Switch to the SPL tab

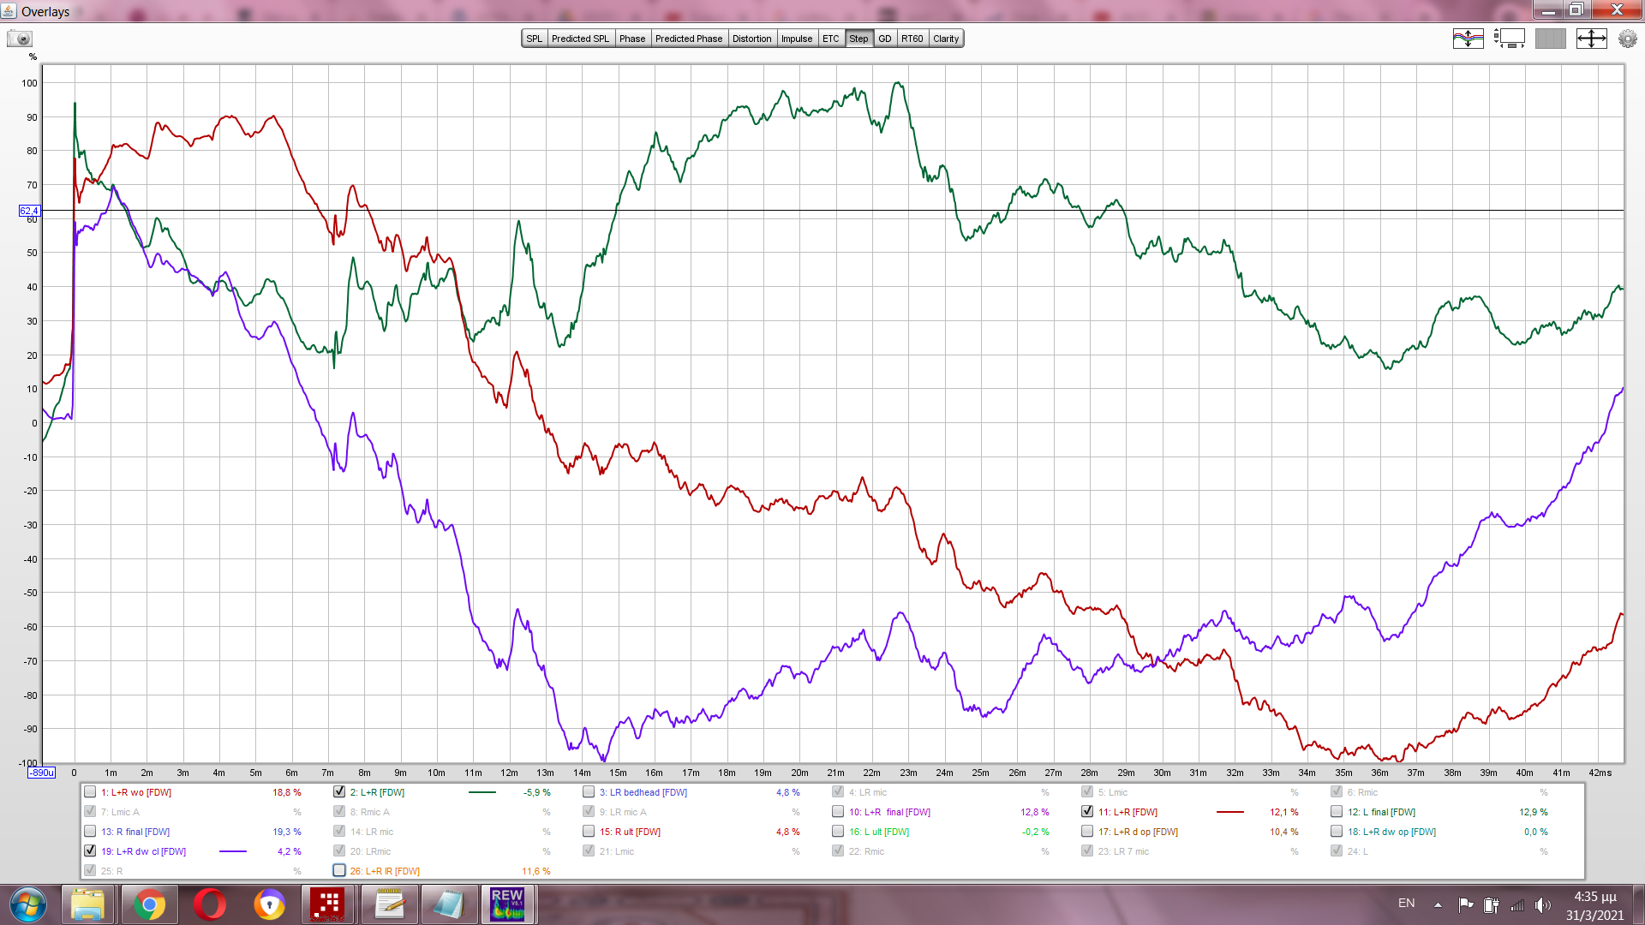[534, 39]
